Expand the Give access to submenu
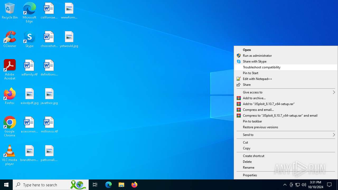 tap(286, 92)
